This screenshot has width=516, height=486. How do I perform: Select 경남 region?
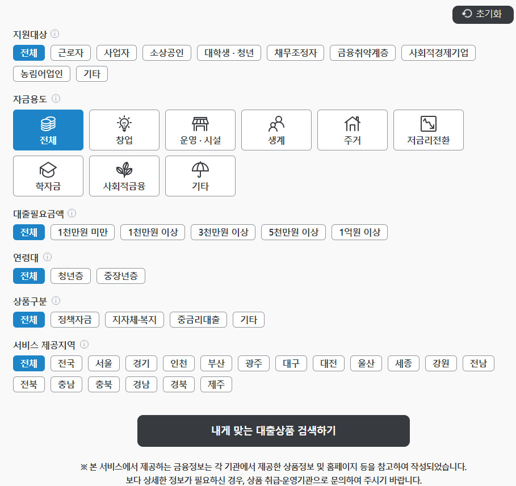pos(141,384)
